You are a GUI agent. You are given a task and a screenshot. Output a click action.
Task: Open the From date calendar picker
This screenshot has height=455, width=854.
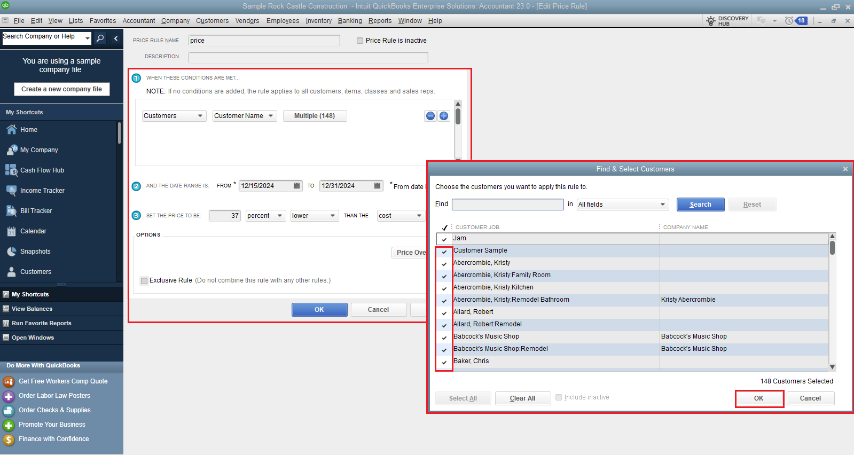297,186
